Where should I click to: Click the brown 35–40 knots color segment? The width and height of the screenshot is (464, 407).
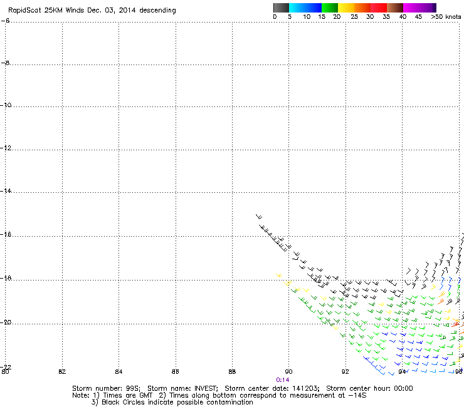pyautogui.click(x=395, y=8)
